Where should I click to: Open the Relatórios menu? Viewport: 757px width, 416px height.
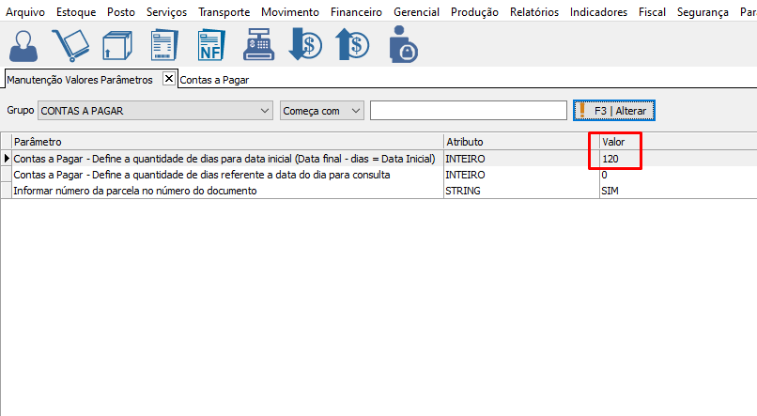[534, 12]
